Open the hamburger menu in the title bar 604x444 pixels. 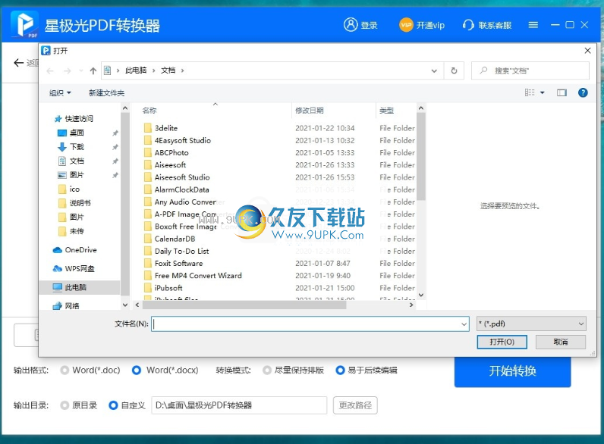(533, 25)
